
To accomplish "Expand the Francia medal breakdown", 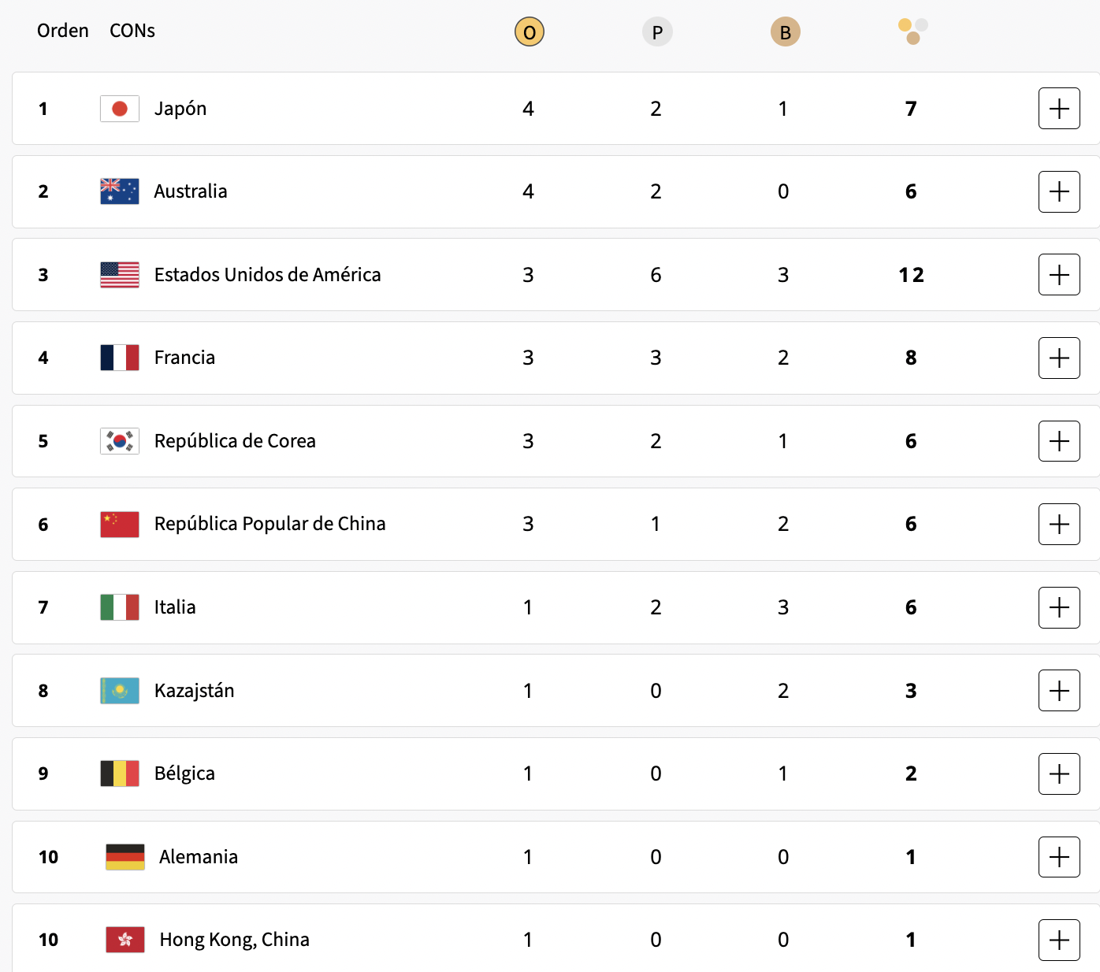I will click(x=1059, y=358).
